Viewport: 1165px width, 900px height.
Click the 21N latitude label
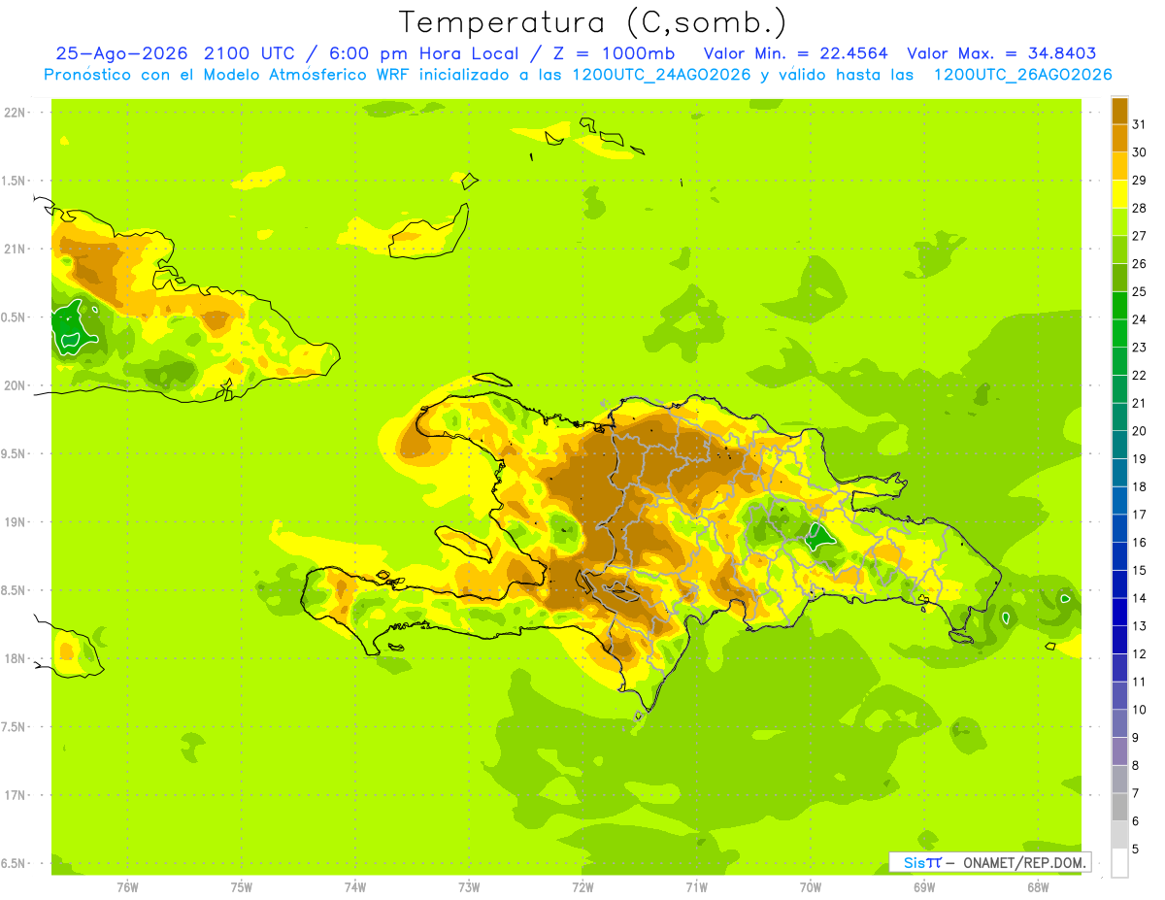click(x=15, y=250)
